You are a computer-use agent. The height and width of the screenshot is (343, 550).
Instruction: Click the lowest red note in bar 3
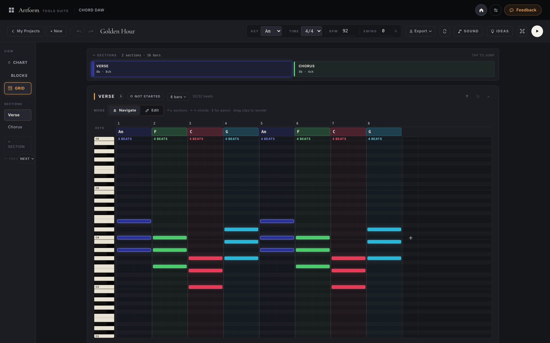click(206, 287)
